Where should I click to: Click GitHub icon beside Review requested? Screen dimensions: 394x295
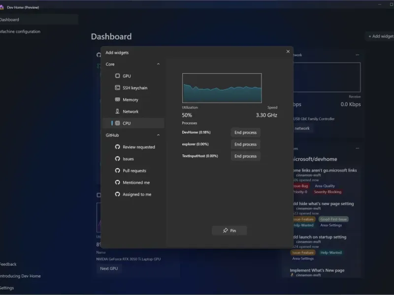pyautogui.click(x=117, y=147)
